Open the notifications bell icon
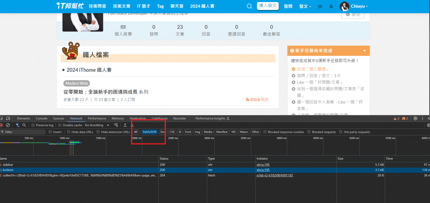Viewport: 430px width, 203px height. [x=331, y=7]
